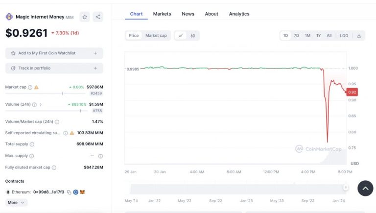Click the plus icon on Watchlist row
The image size is (376, 213).
[95, 53]
